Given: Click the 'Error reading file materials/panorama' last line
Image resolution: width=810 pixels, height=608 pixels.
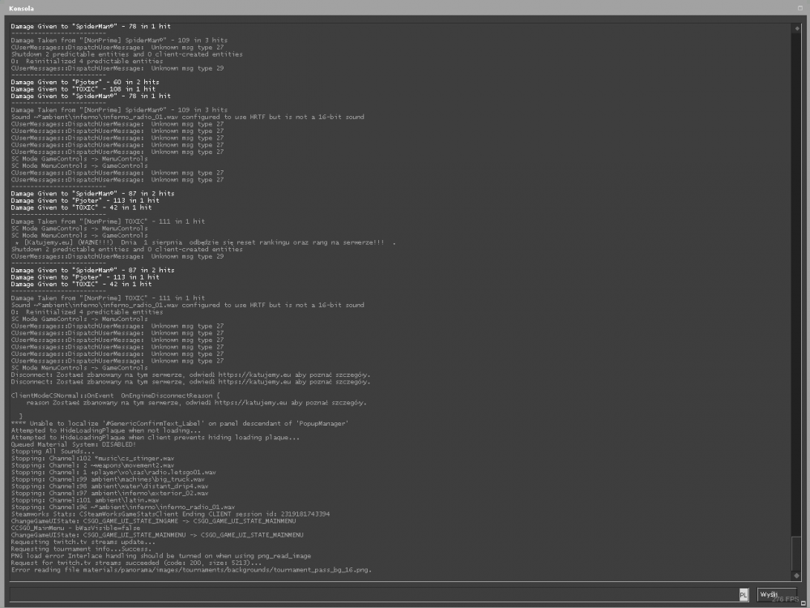Looking at the screenshot, I should pos(191,570).
